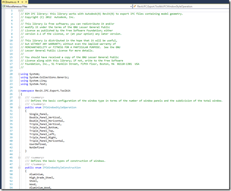231x191 pixels.
Task: Collapse the license comment block at line 1
Action: pyautogui.click(x=19, y=11)
